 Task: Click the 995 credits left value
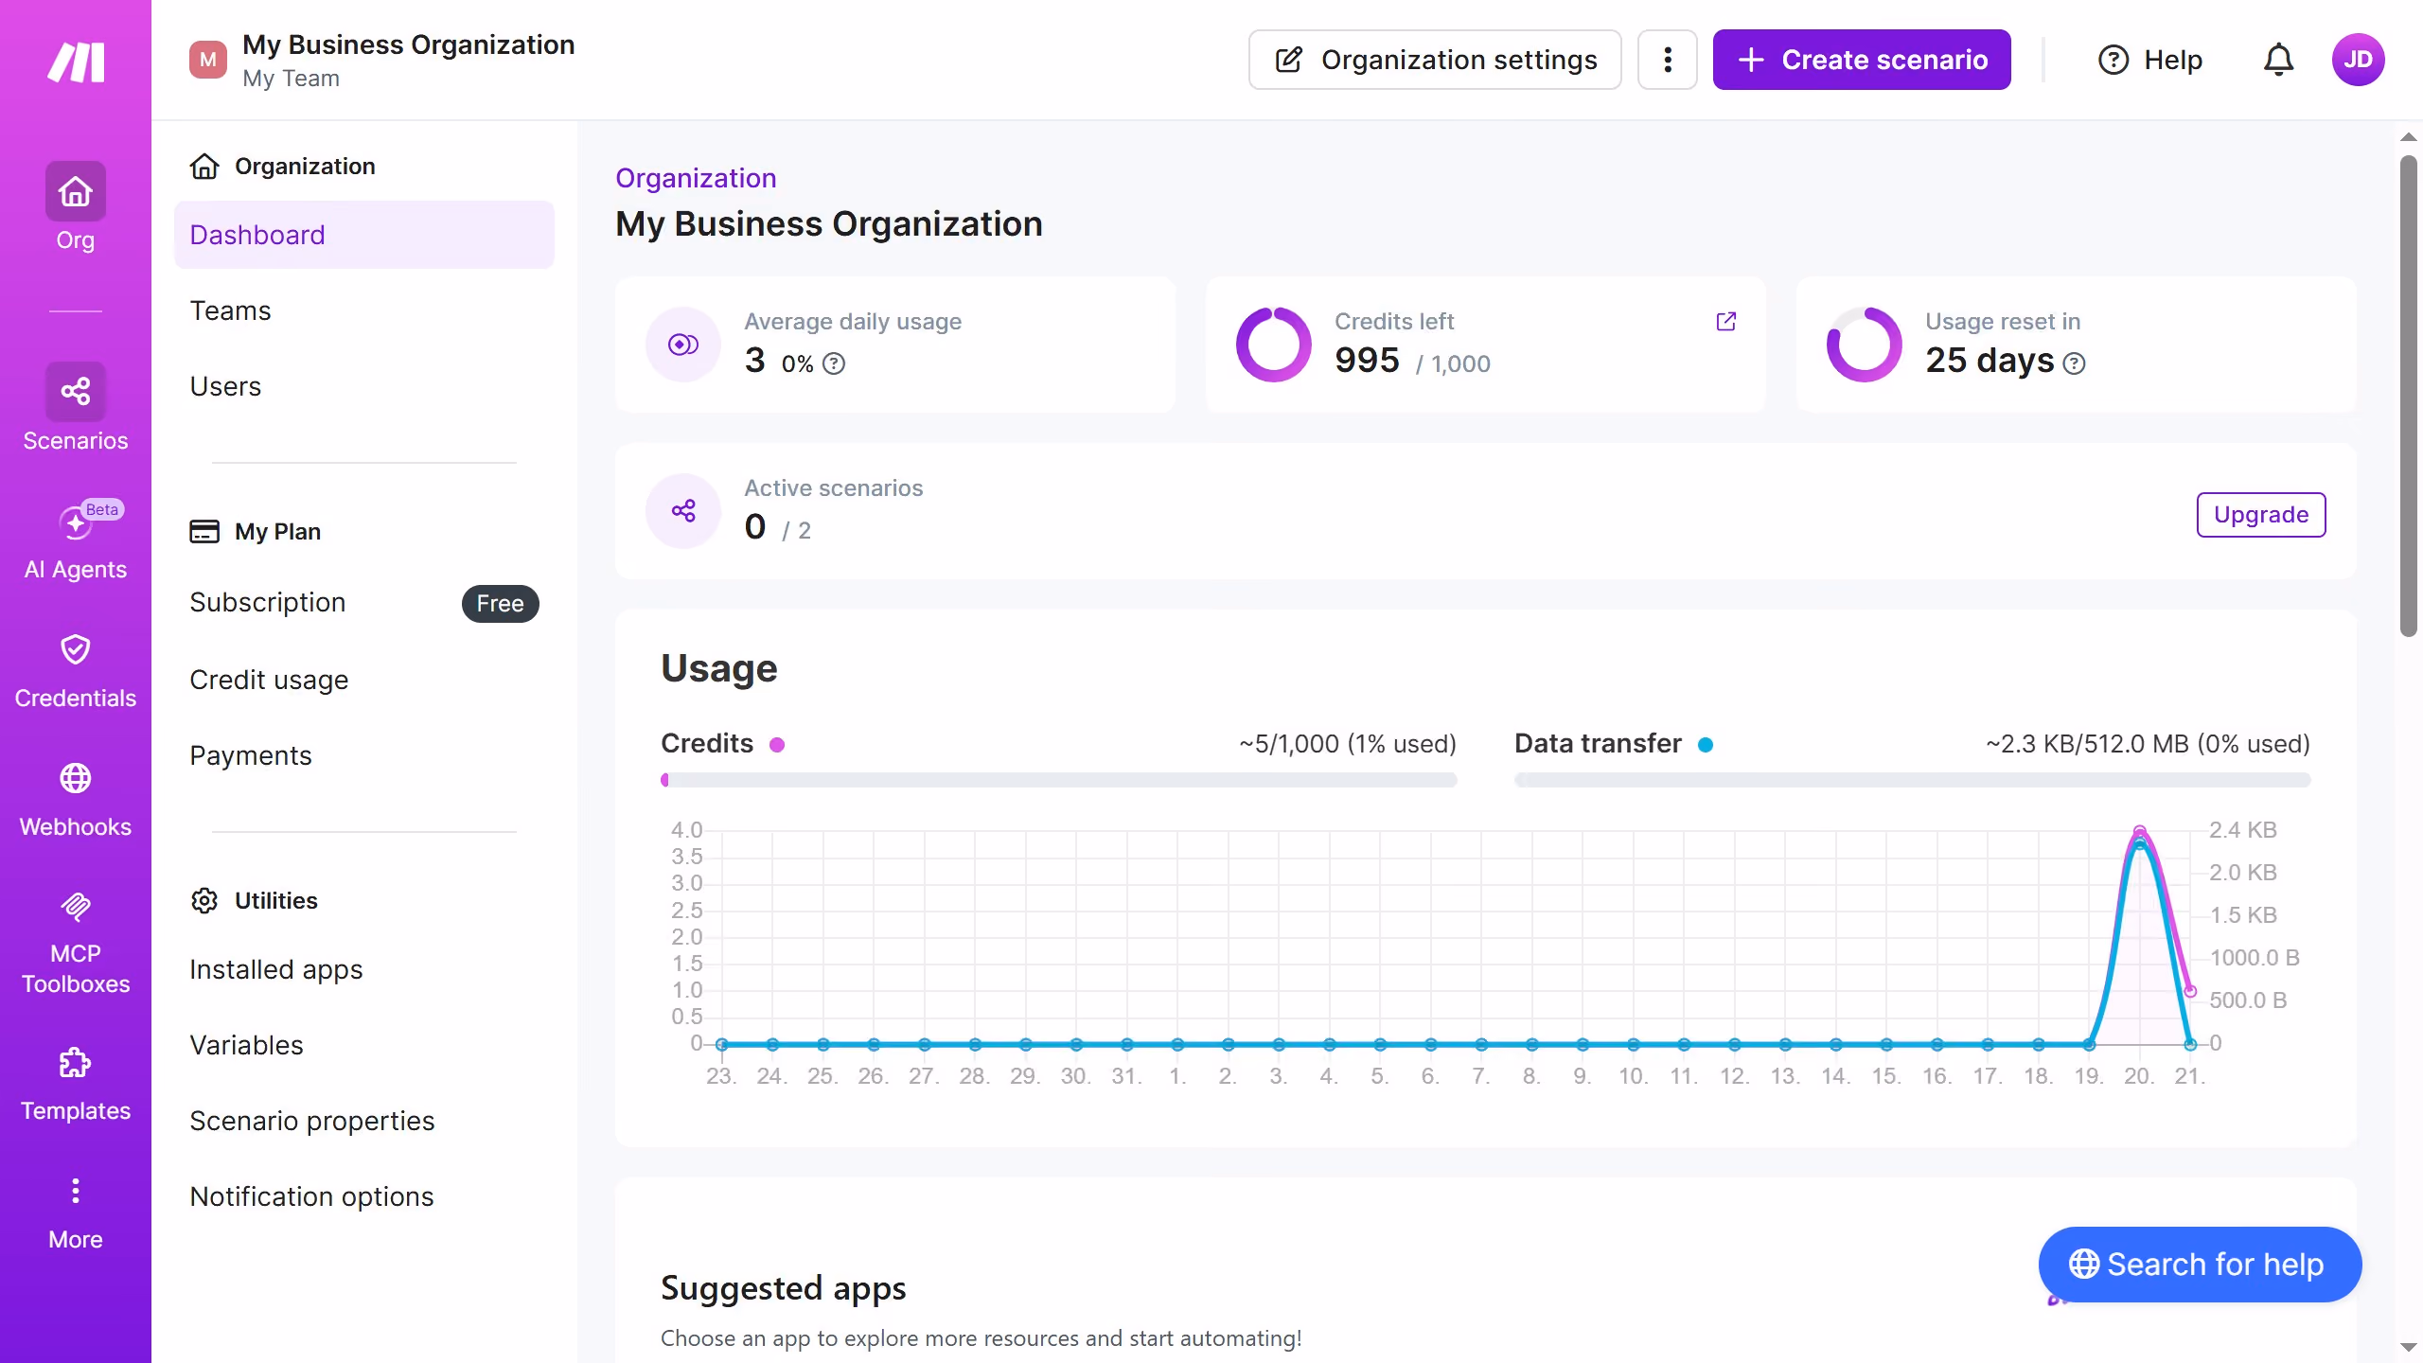click(x=1367, y=361)
